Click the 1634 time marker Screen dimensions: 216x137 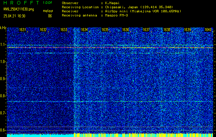[x=84, y=30]
